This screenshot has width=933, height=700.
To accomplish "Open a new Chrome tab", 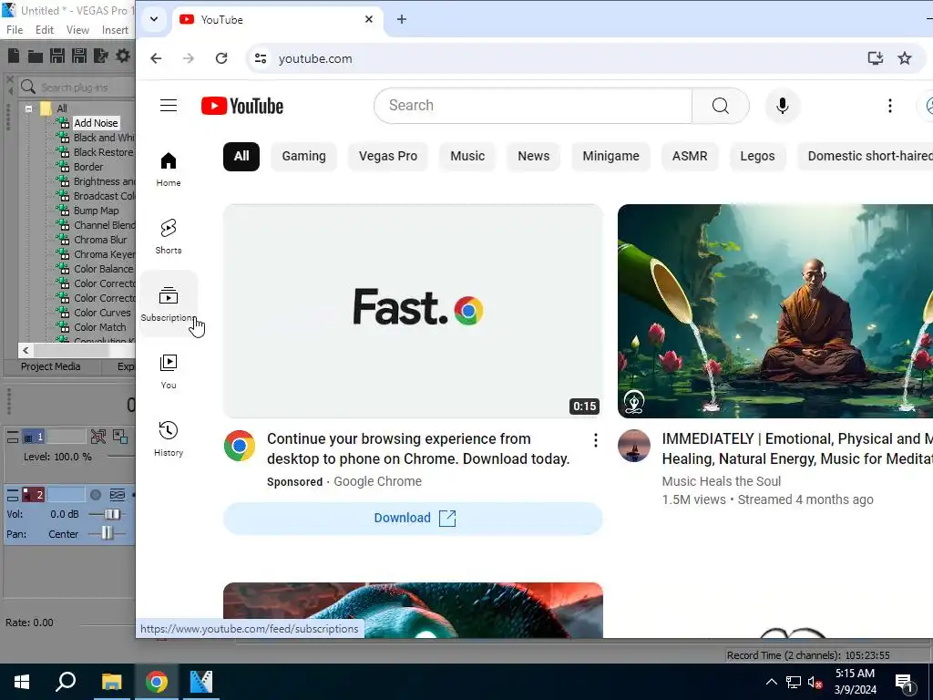I will [402, 20].
